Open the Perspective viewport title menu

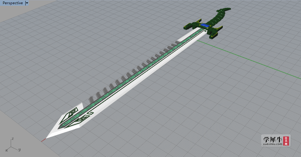13,3
